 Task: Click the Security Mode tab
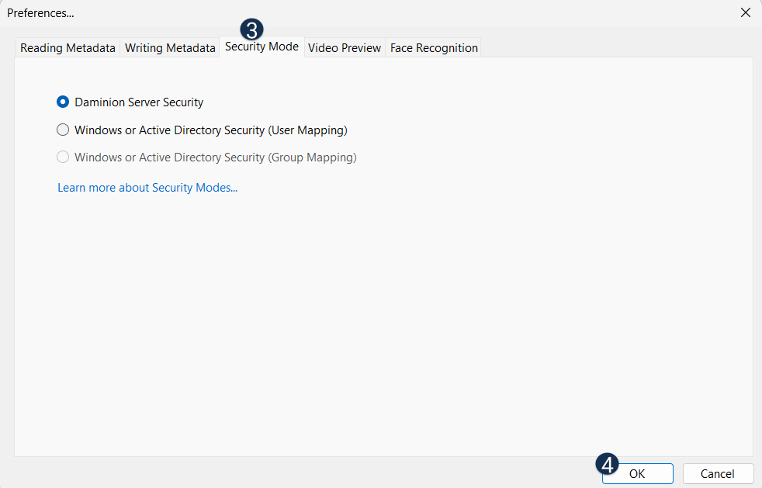262,47
